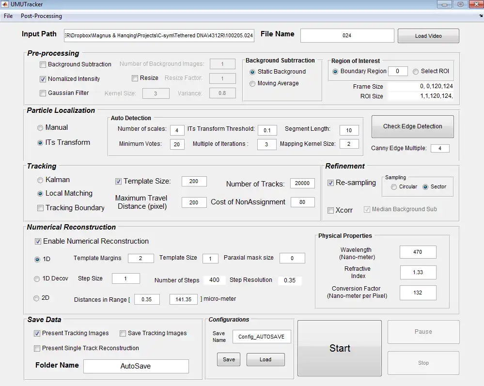Click the configuration Load button
Image resolution: width=484 pixels, height=386 pixels.
[x=265, y=359]
